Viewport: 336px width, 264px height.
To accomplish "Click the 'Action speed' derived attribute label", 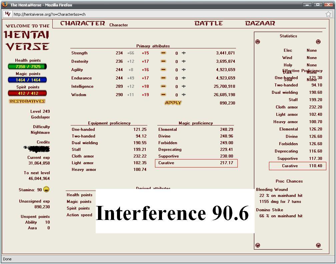I will [79, 215].
